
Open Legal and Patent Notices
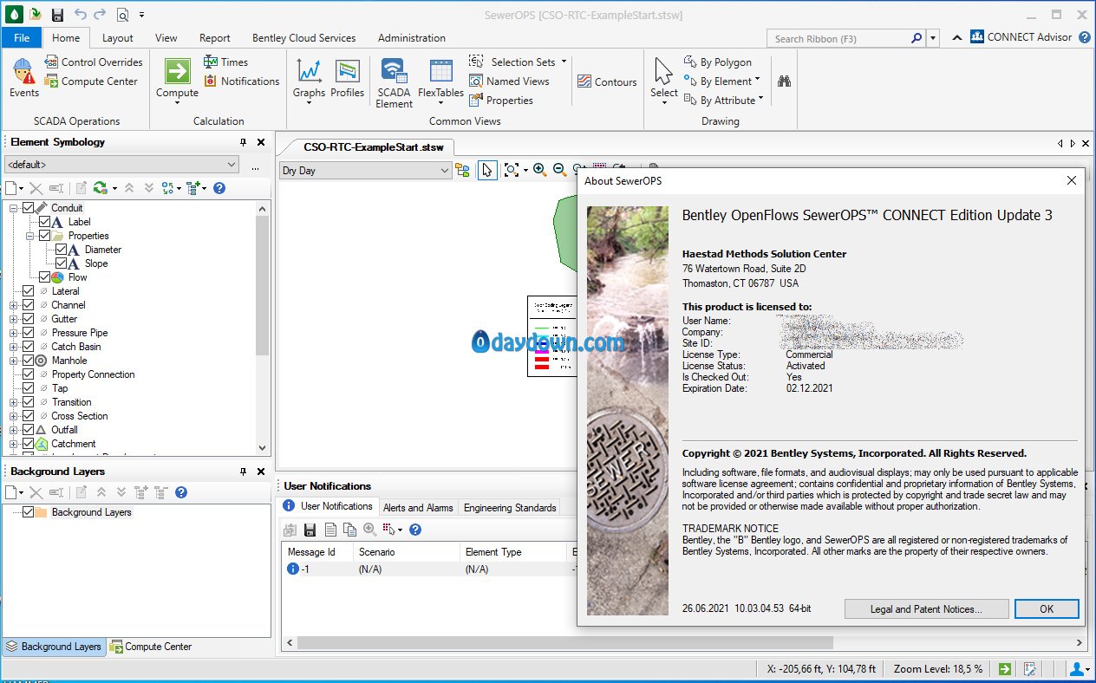(x=926, y=609)
